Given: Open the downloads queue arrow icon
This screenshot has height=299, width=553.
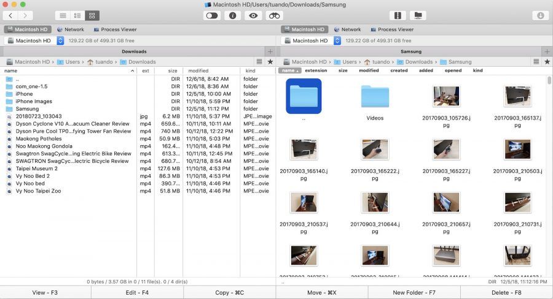Looking at the screenshot, I should (541, 15).
